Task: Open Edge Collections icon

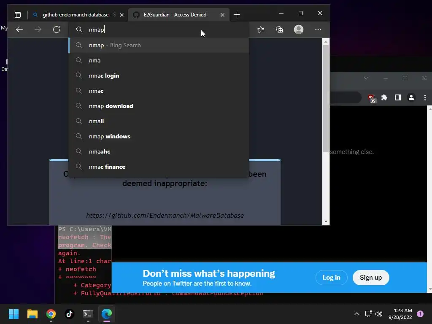Action: 279,30
